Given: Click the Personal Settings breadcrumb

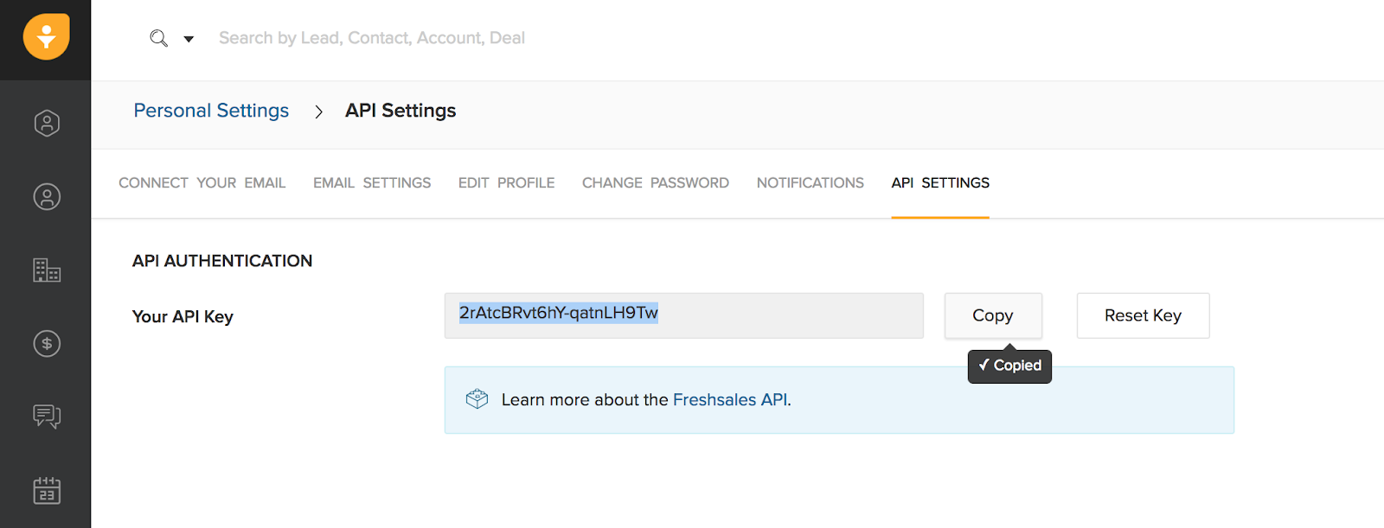Looking at the screenshot, I should 211,111.
